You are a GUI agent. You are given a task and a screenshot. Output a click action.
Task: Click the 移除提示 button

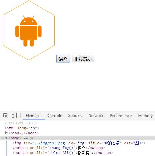(x=83, y=59)
